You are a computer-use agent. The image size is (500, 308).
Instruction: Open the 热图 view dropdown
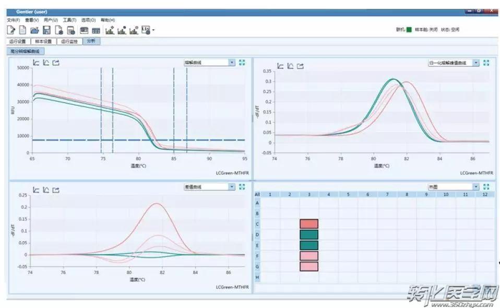coord(476,186)
